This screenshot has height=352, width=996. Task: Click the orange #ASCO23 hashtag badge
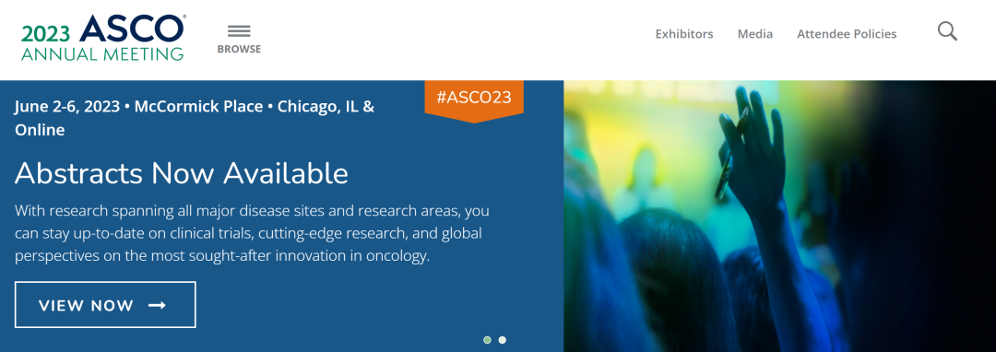(474, 99)
